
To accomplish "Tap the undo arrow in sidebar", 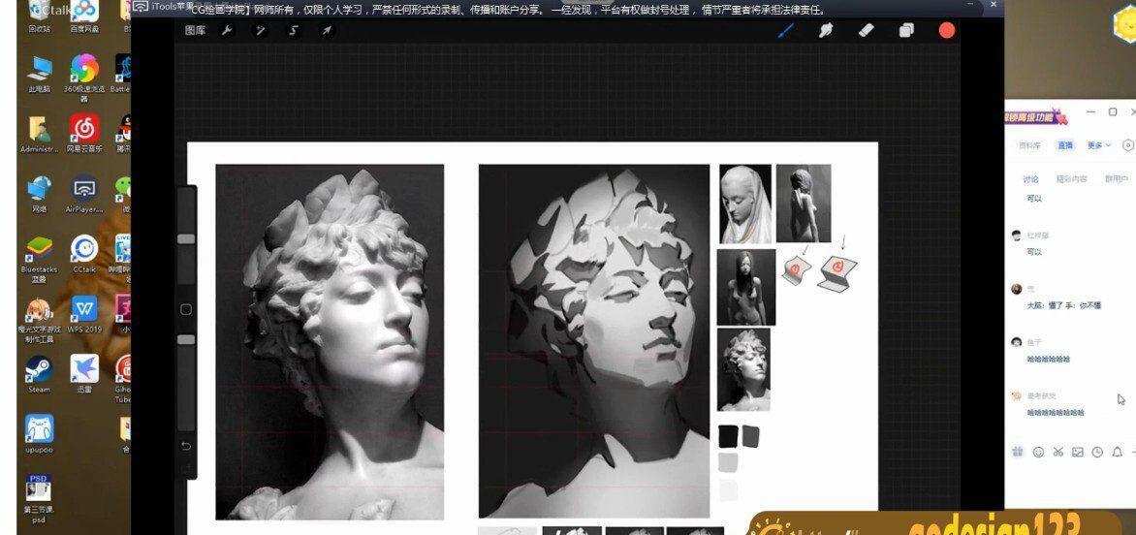I will pos(186,446).
